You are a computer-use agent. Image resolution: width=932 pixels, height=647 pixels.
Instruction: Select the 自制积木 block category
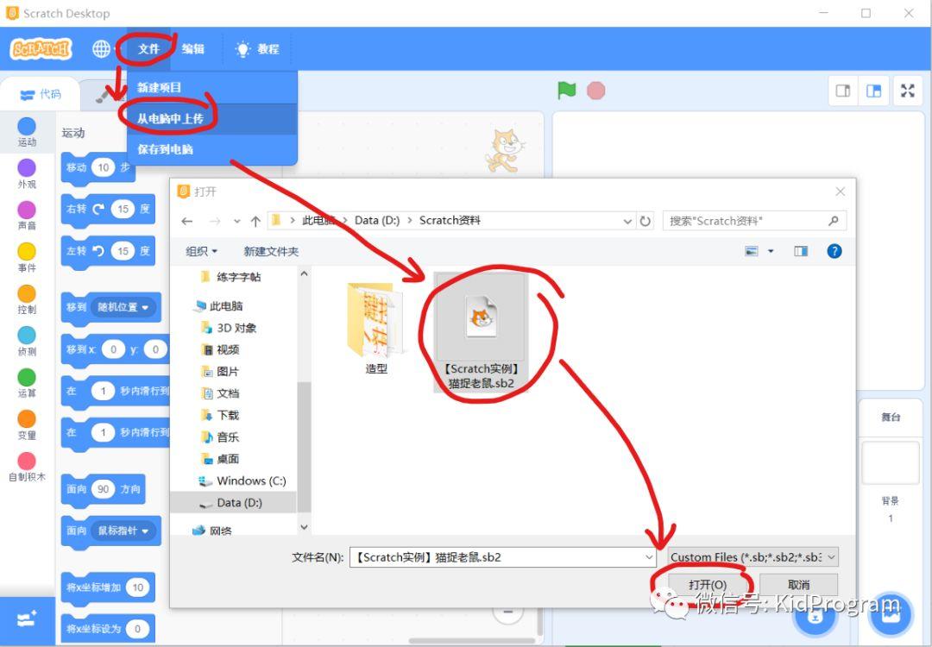coord(27,467)
